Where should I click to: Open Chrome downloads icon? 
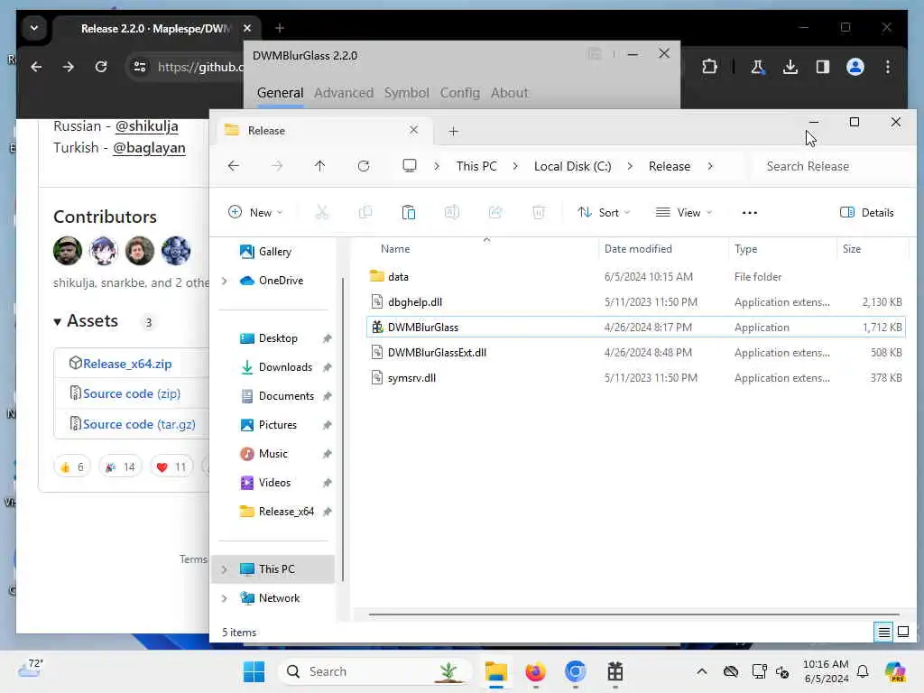pyautogui.click(x=790, y=67)
